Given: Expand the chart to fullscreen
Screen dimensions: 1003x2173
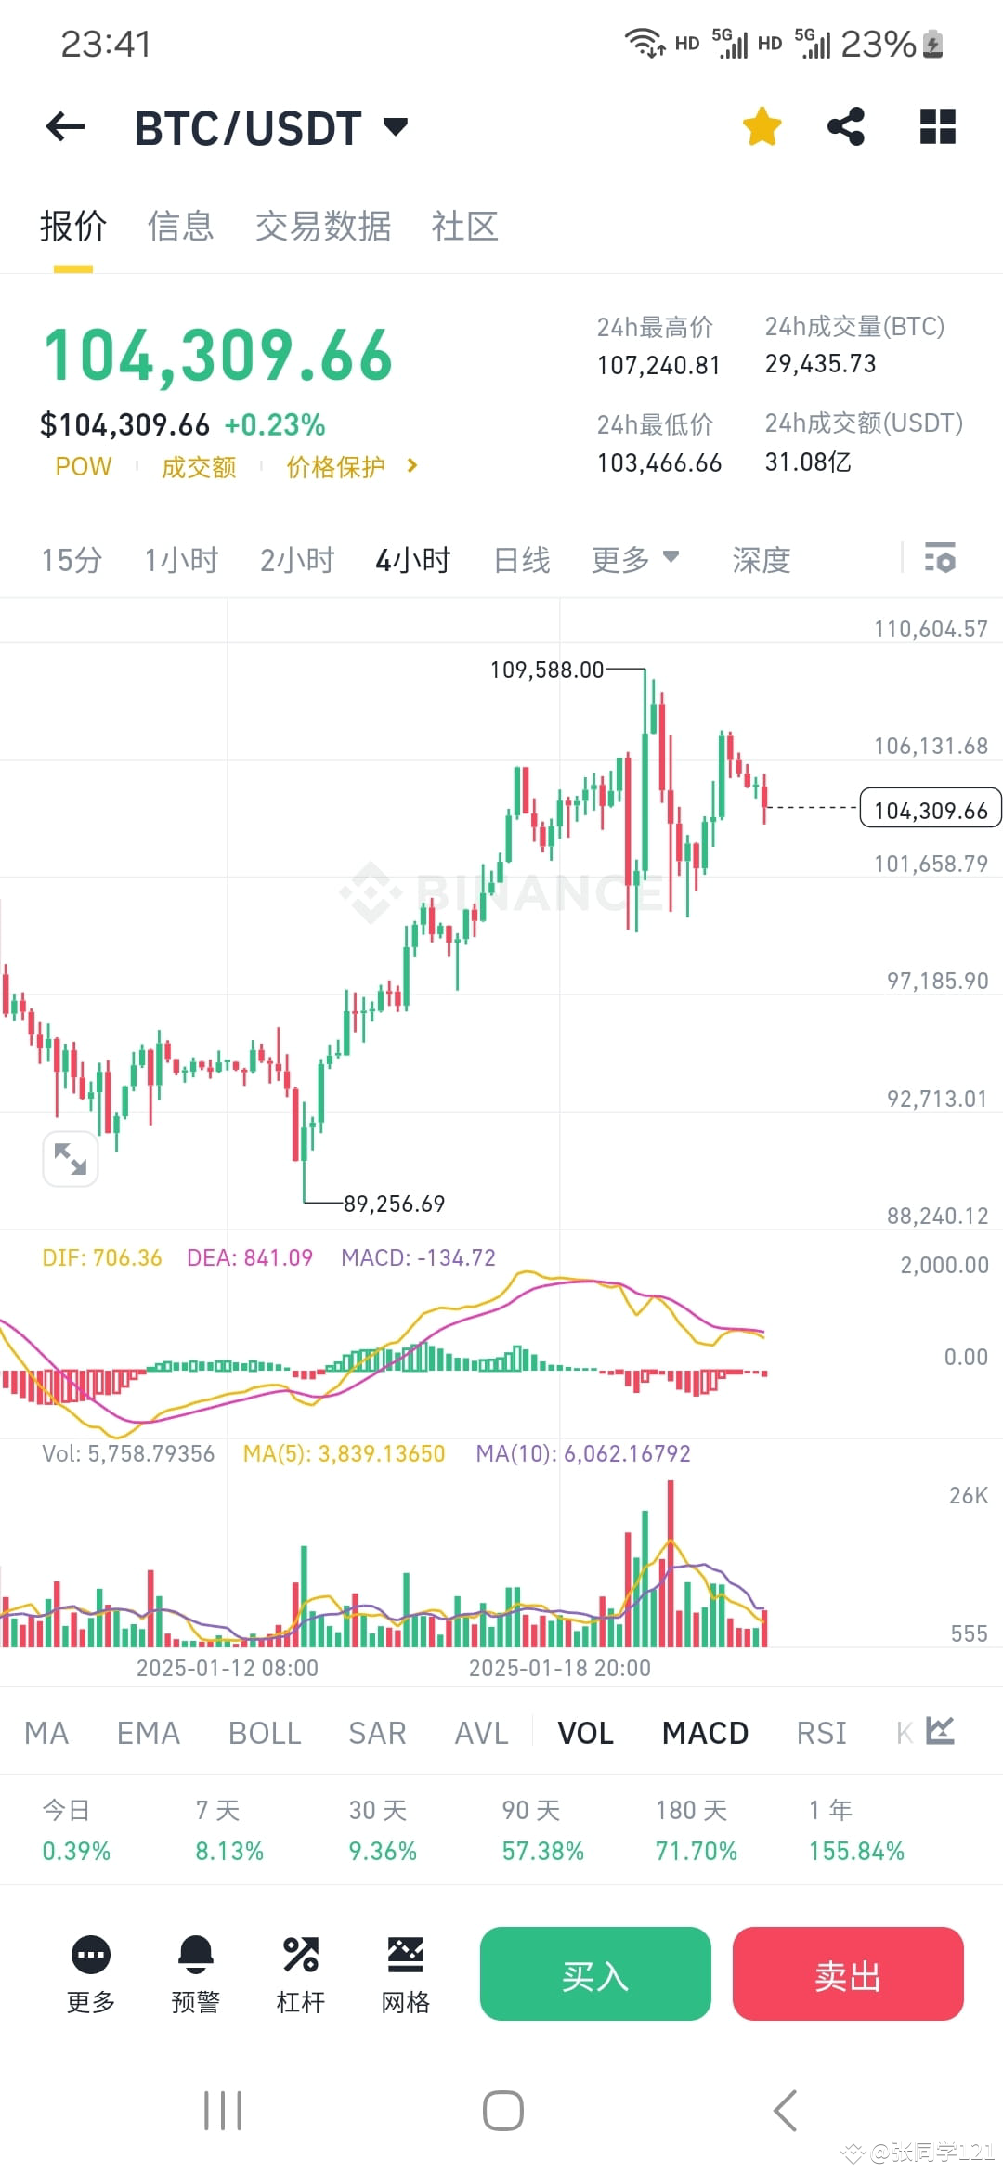Looking at the screenshot, I should coord(71,1158).
